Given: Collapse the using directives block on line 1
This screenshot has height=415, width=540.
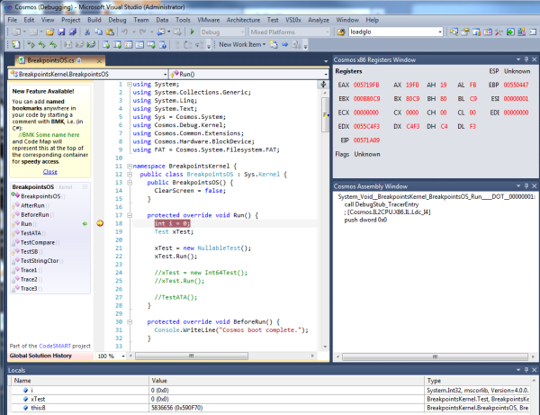Looking at the screenshot, I should [x=130, y=84].
